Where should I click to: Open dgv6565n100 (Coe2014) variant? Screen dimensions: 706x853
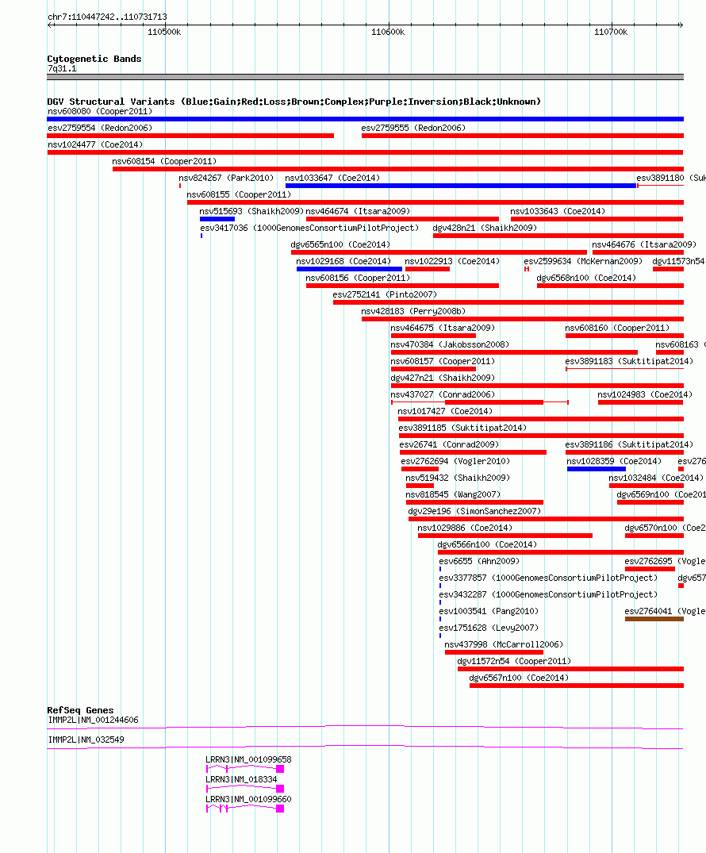pyautogui.click(x=340, y=245)
